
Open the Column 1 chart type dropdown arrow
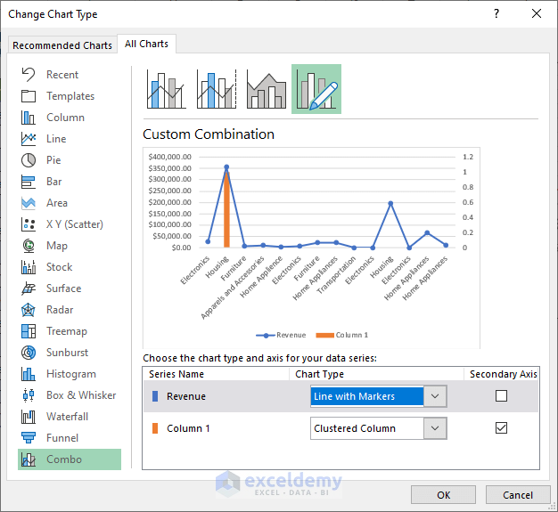(435, 428)
